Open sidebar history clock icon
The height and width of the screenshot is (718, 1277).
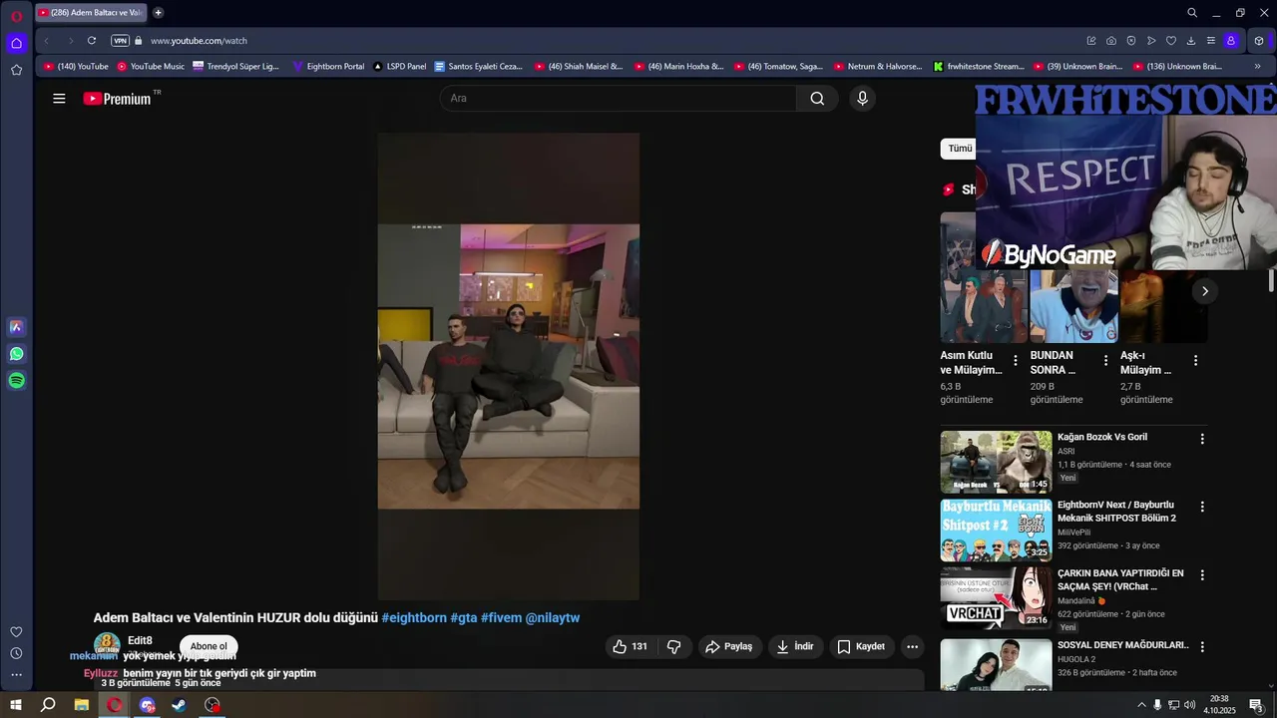[x=16, y=653]
